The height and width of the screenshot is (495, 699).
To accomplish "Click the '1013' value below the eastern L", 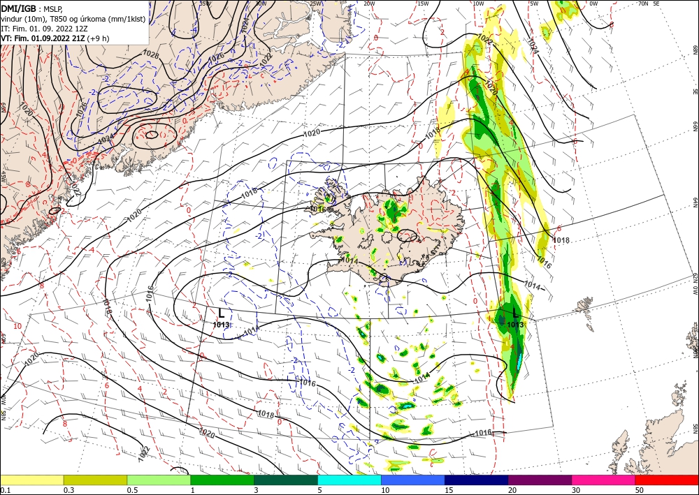I will point(515,325).
